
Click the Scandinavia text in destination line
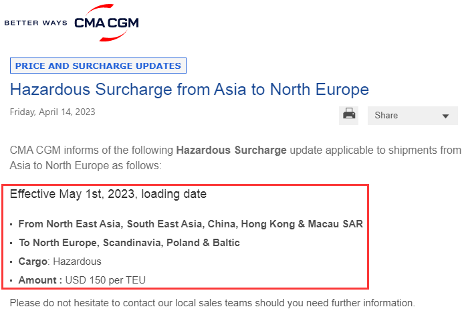click(133, 243)
